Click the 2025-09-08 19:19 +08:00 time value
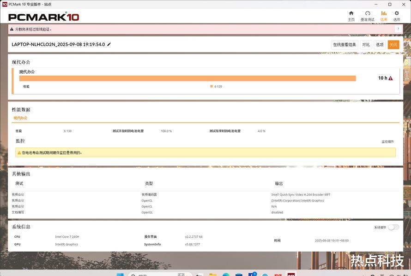This screenshot has height=276, width=411. (332, 241)
